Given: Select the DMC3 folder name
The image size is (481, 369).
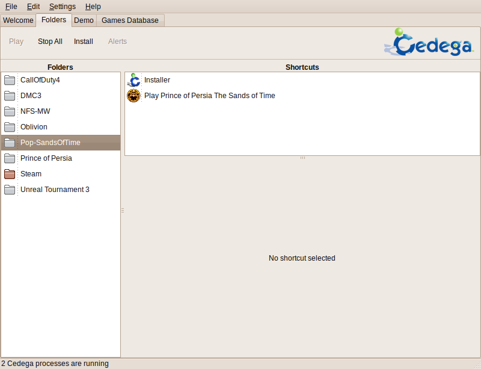Looking at the screenshot, I should click(x=31, y=96).
